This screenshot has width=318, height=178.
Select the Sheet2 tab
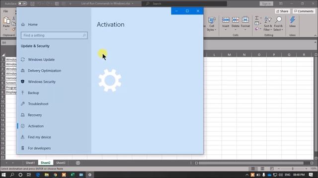[x=45, y=163]
